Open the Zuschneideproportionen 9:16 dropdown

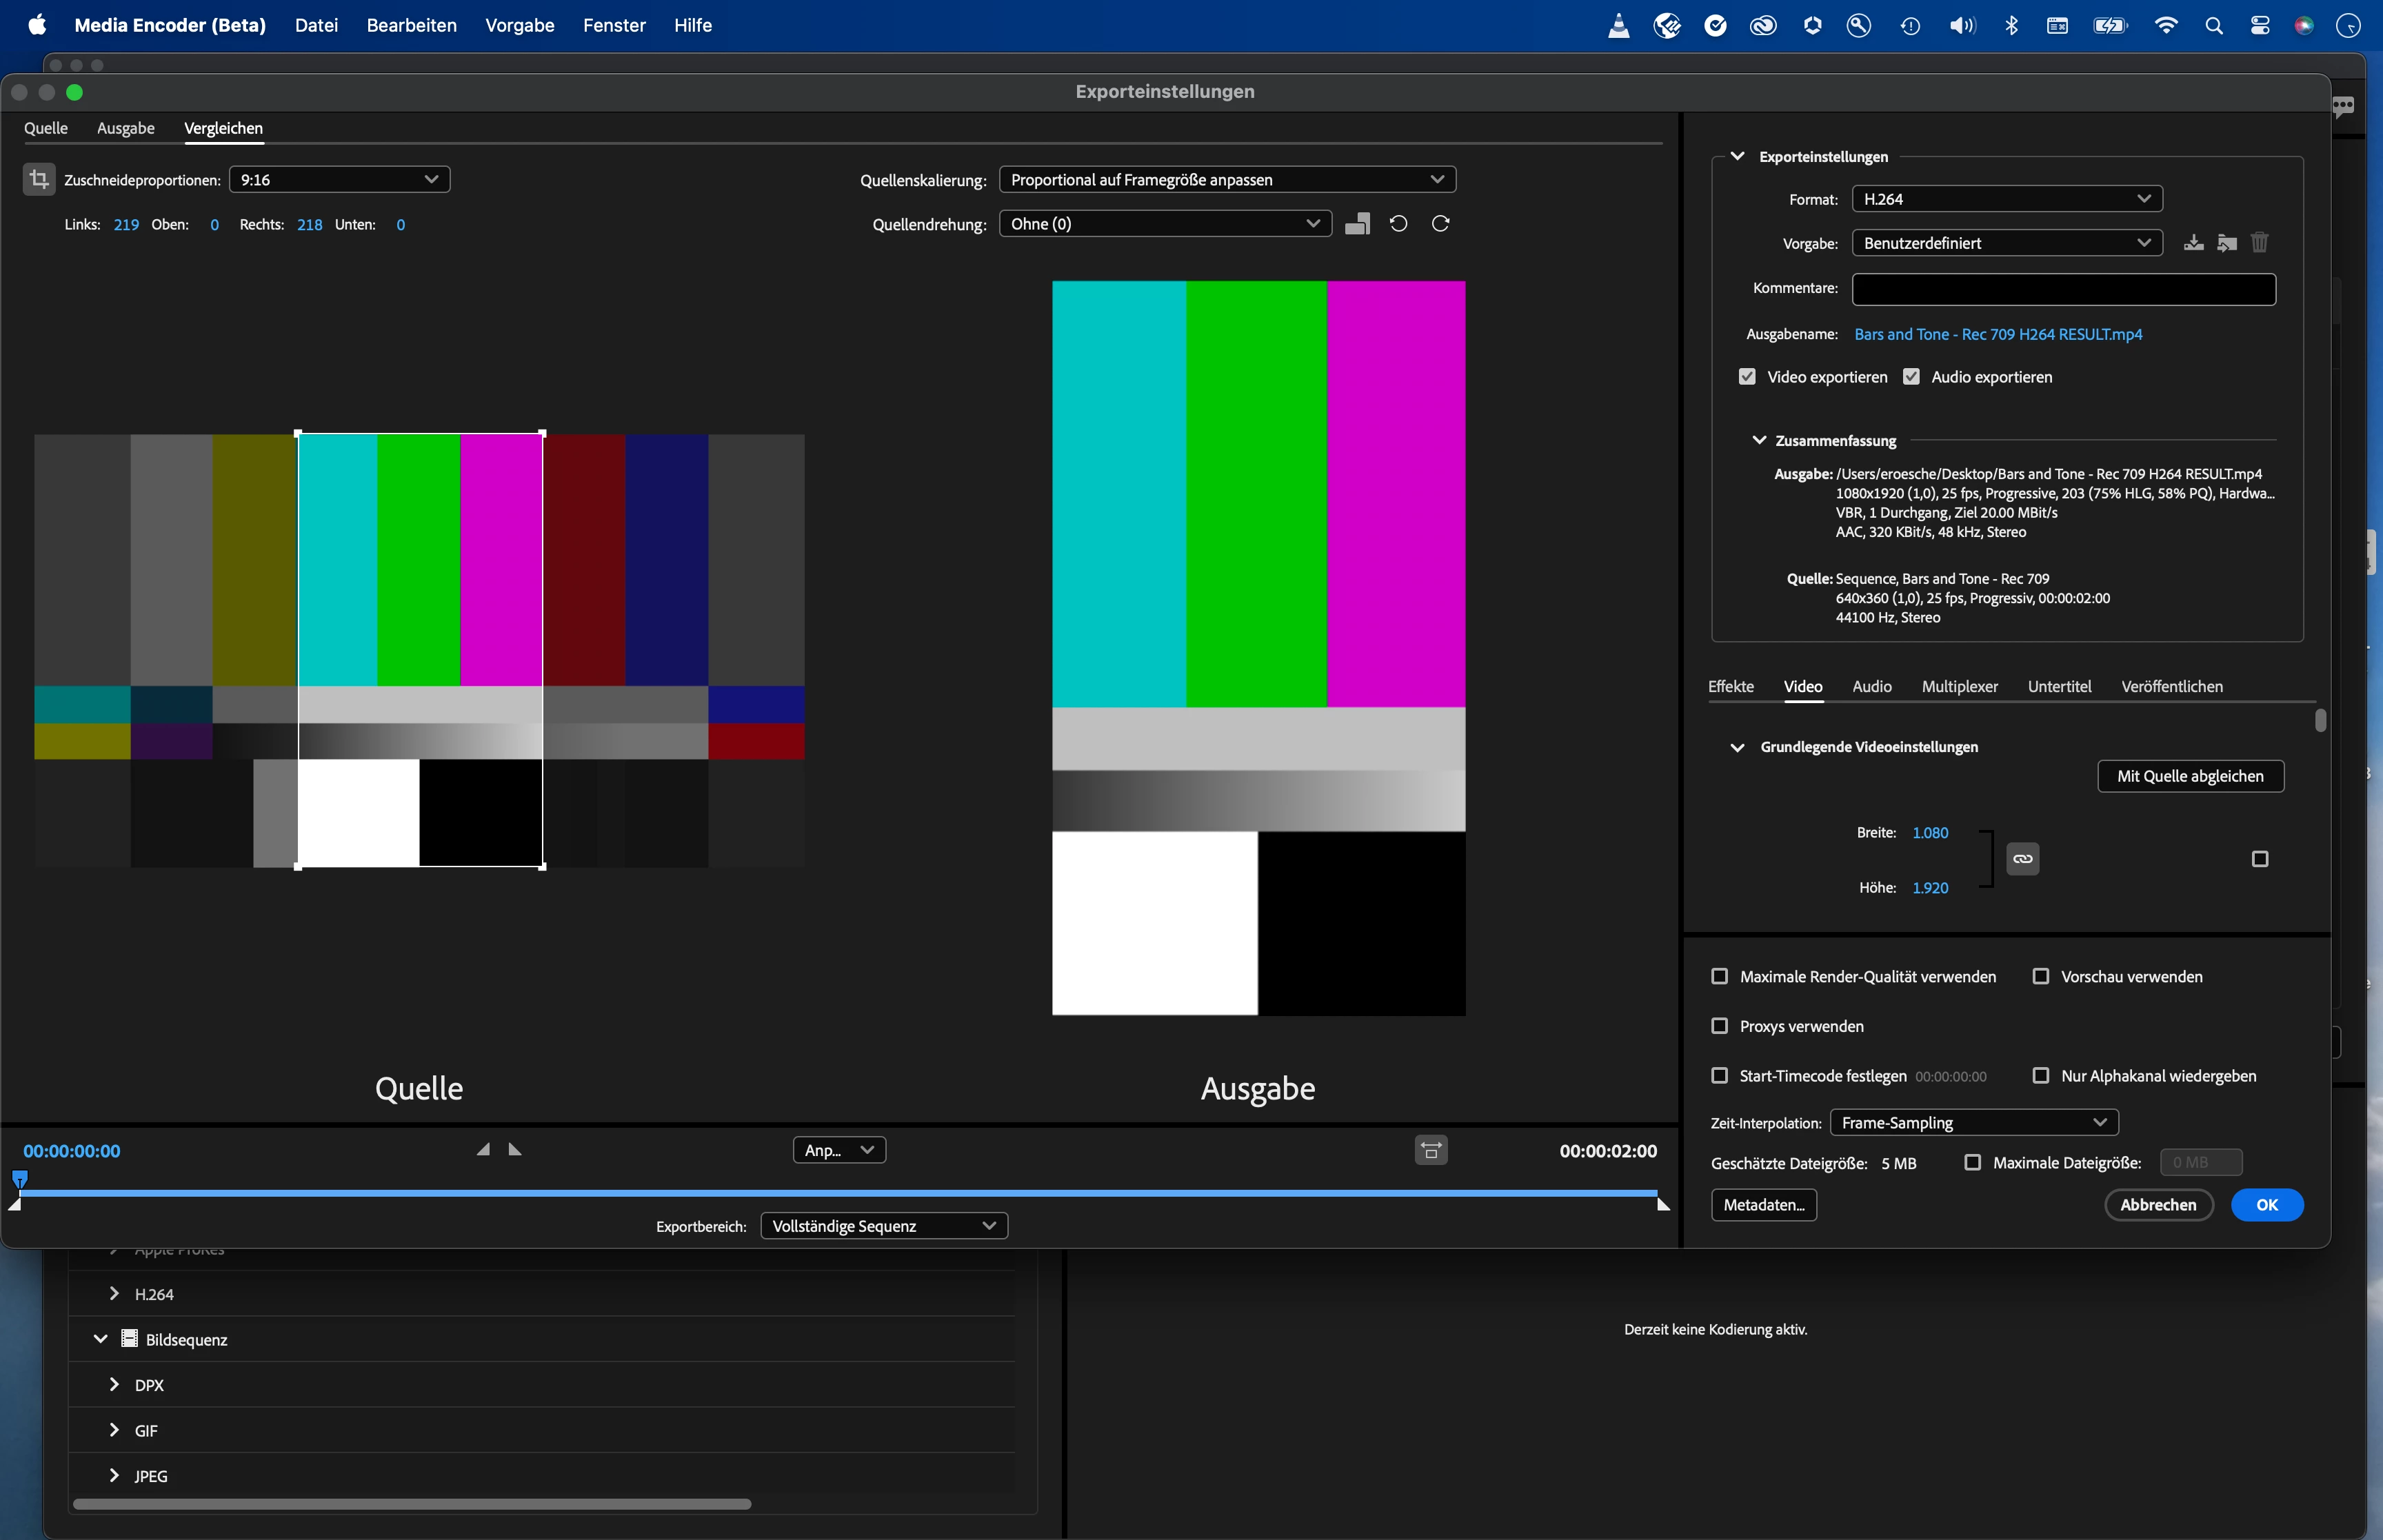point(339,180)
